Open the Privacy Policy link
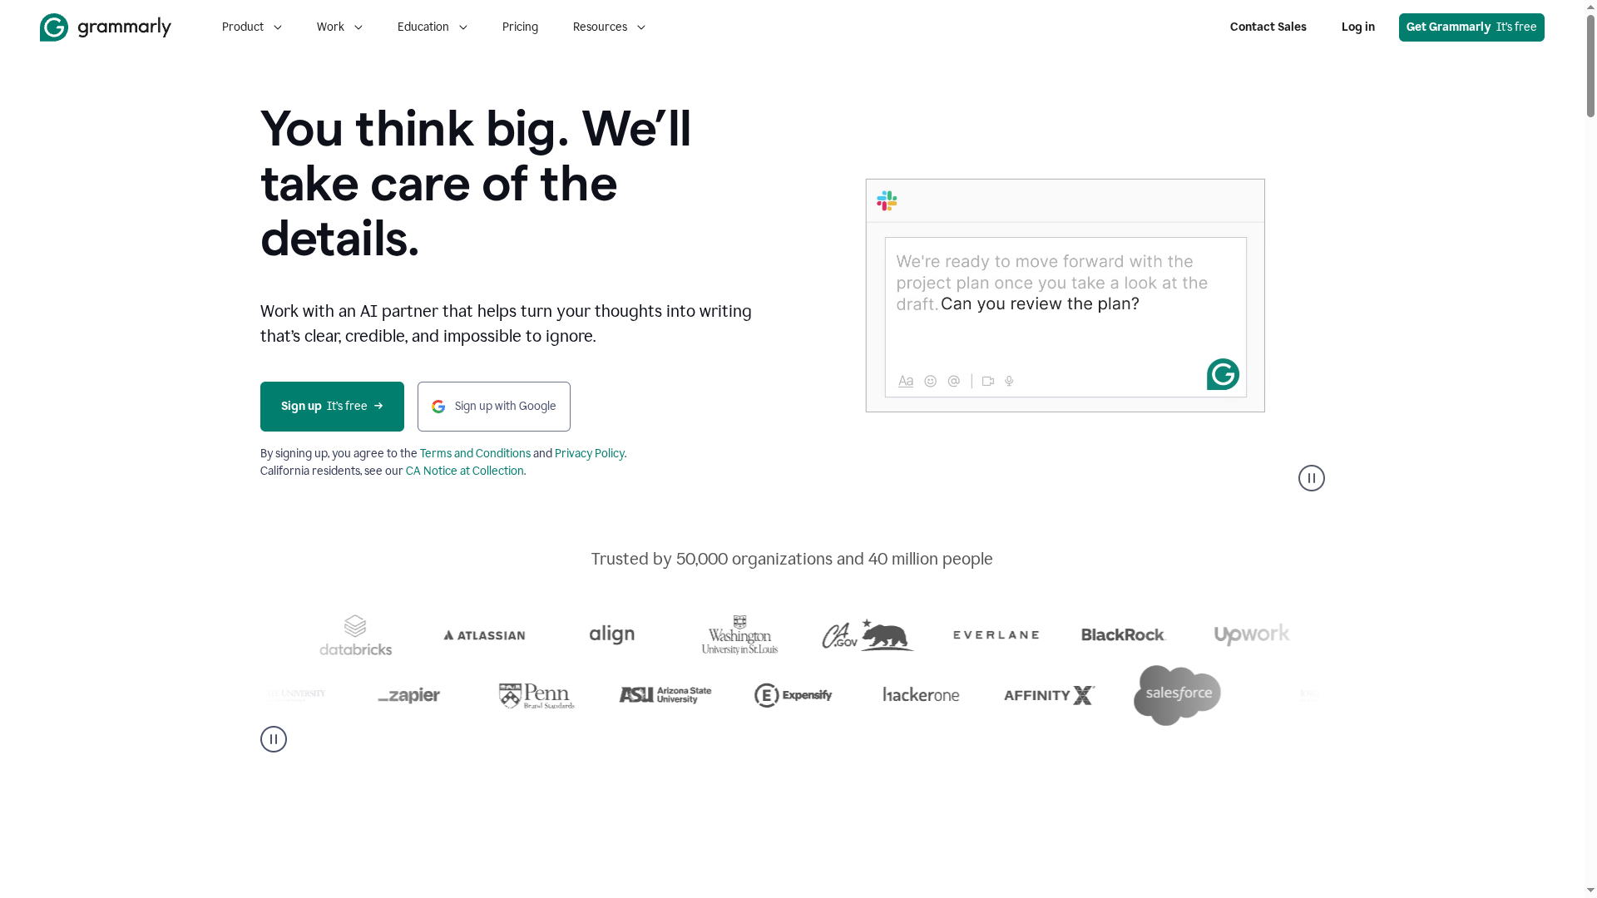 coord(589,453)
